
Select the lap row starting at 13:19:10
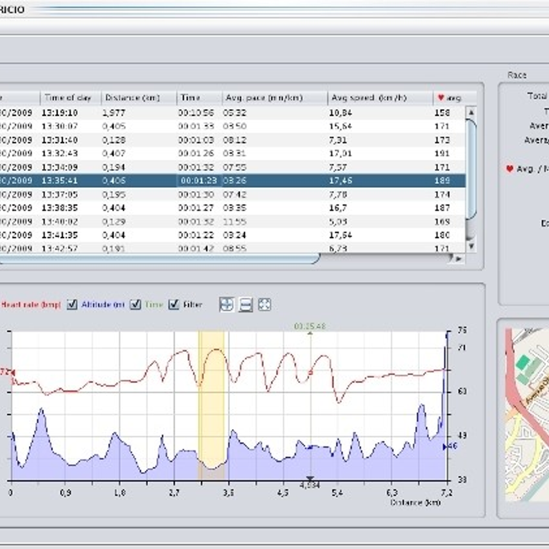click(x=233, y=113)
